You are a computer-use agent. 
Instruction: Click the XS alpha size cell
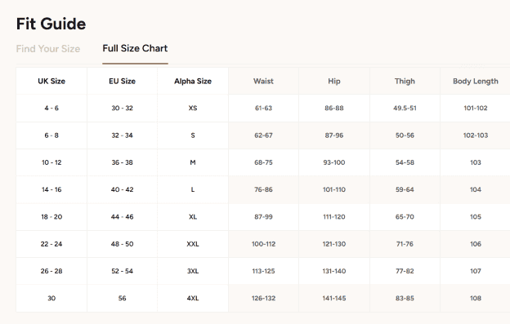(x=193, y=108)
